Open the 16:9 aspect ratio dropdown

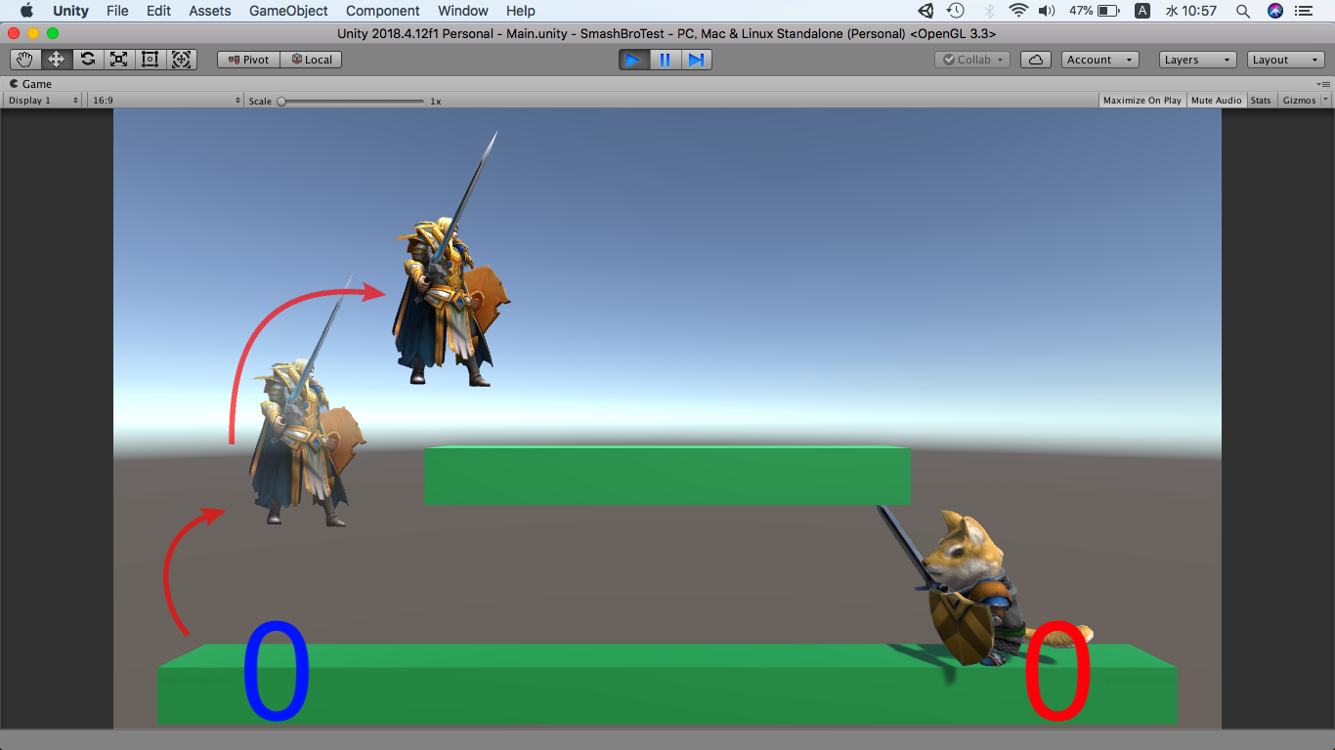(165, 101)
